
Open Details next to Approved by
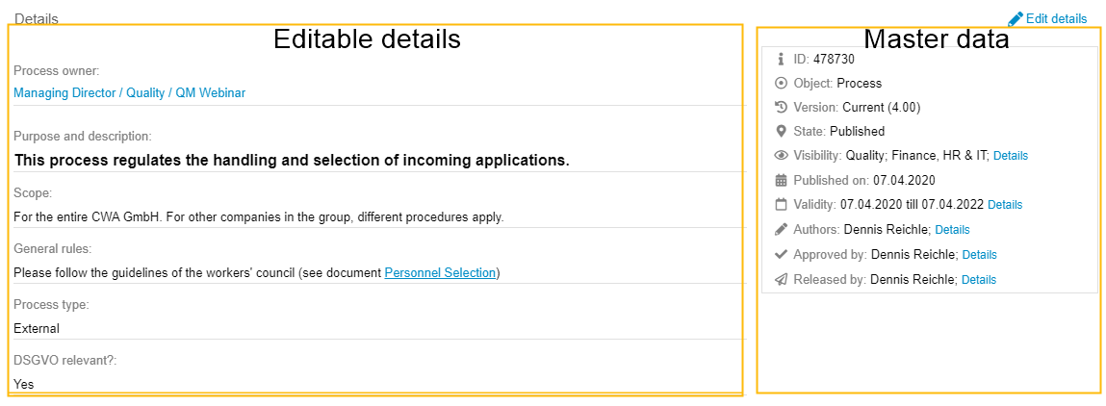coord(979,255)
